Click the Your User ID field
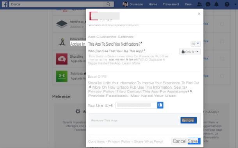 136,105
